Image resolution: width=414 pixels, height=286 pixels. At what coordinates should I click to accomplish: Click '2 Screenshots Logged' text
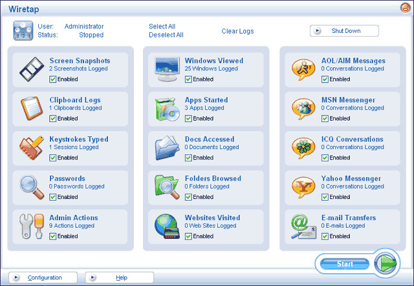(x=78, y=68)
